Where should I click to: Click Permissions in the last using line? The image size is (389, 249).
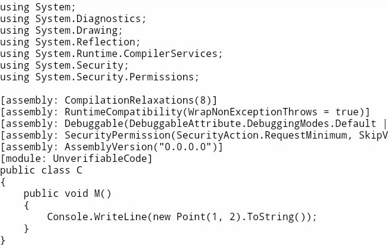point(162,77)
